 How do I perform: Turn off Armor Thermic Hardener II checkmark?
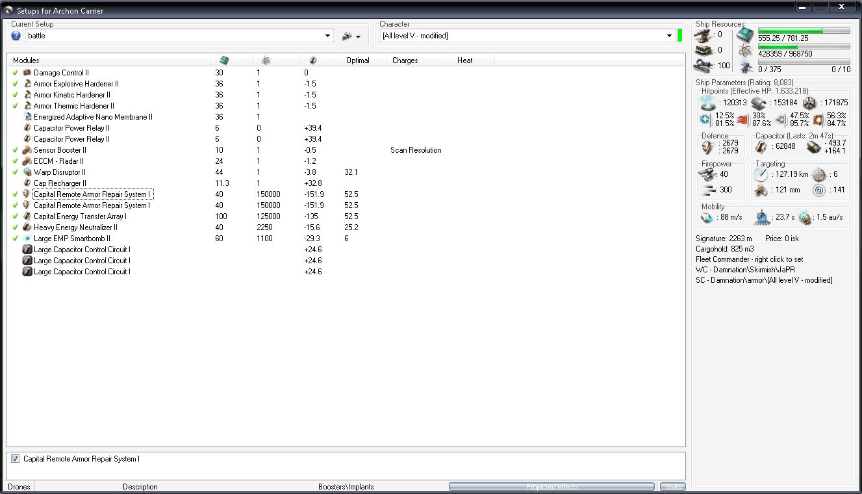coord(15,106)
